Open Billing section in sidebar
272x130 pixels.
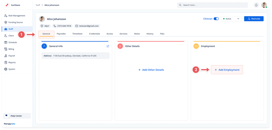11,49
